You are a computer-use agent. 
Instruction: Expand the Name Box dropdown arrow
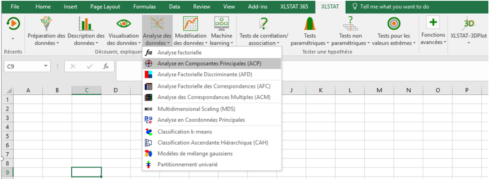click(x=46, y=66)
